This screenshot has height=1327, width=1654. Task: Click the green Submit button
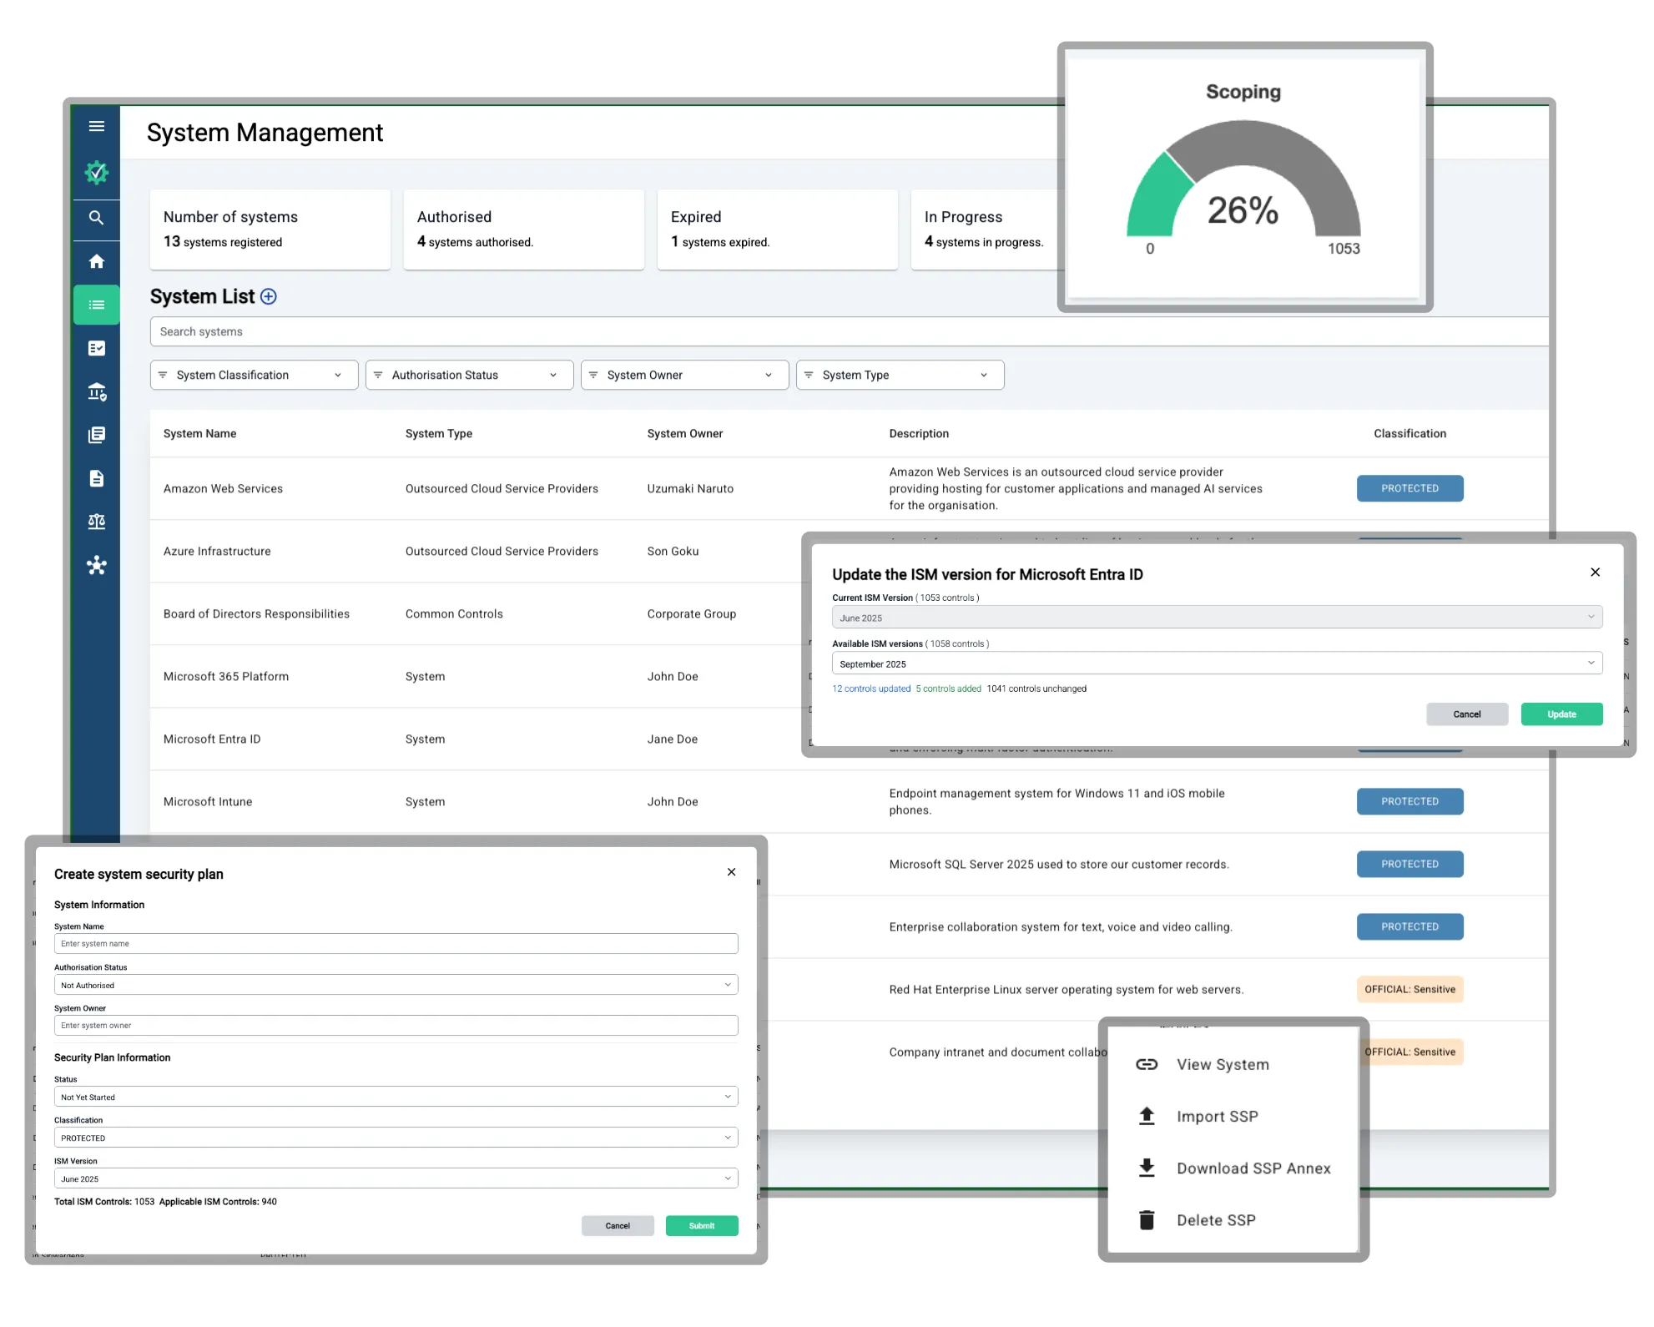tap(701, 1226)
